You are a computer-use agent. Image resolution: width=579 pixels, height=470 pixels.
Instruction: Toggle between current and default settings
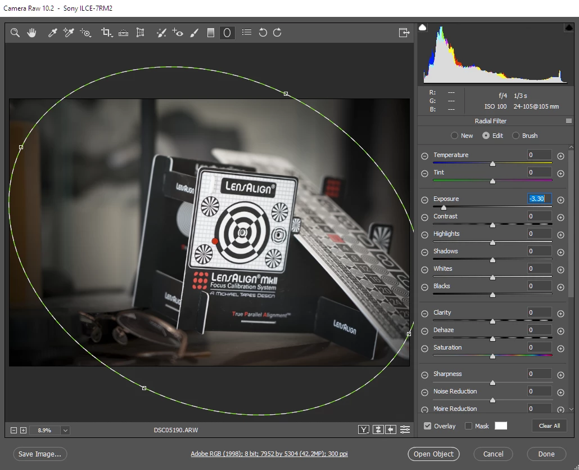pyautogui.click(x=405, y=429)
